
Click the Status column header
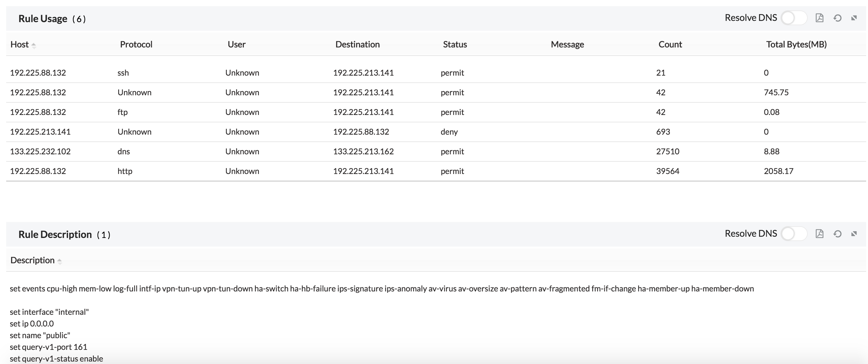[x=455, y=44]
